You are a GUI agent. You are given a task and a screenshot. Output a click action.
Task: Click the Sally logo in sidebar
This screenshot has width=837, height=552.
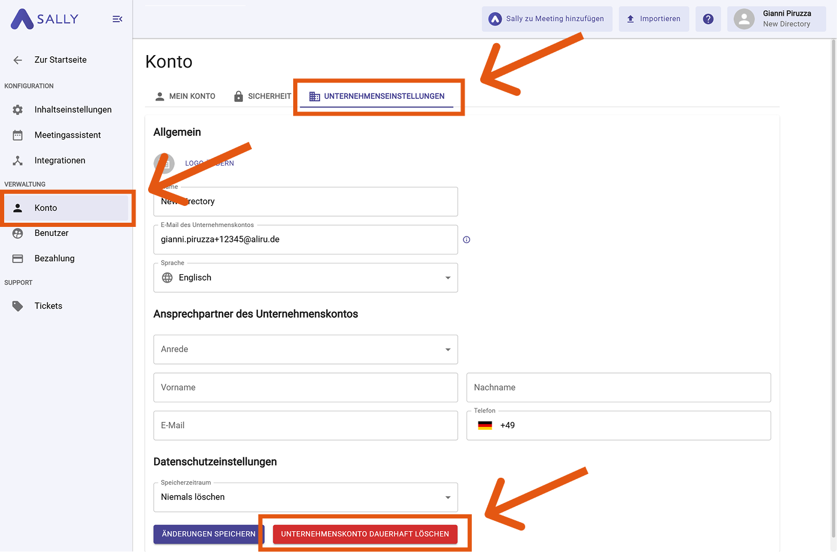(x=45, y=19)
